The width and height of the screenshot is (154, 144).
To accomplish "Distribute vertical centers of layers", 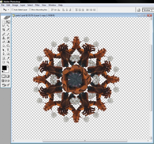I will coord(80,10).
